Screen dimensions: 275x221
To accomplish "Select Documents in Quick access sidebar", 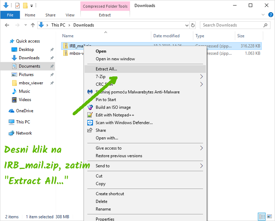I will 29,66.
